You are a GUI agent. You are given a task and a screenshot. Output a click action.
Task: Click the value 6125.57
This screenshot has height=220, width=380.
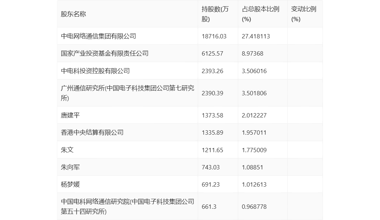tap(212, 54)
